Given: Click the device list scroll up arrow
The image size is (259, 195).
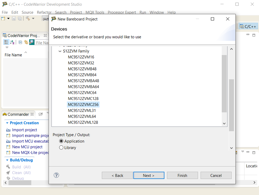Looking at the screenshot, I should click(232, 49).
